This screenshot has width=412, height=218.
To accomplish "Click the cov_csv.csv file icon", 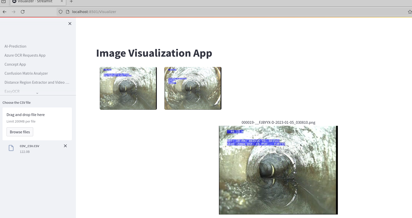I will click(11, 148).
